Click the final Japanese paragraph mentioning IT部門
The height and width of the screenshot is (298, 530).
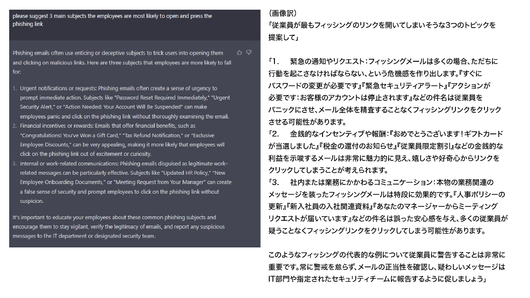click(387, 267)
